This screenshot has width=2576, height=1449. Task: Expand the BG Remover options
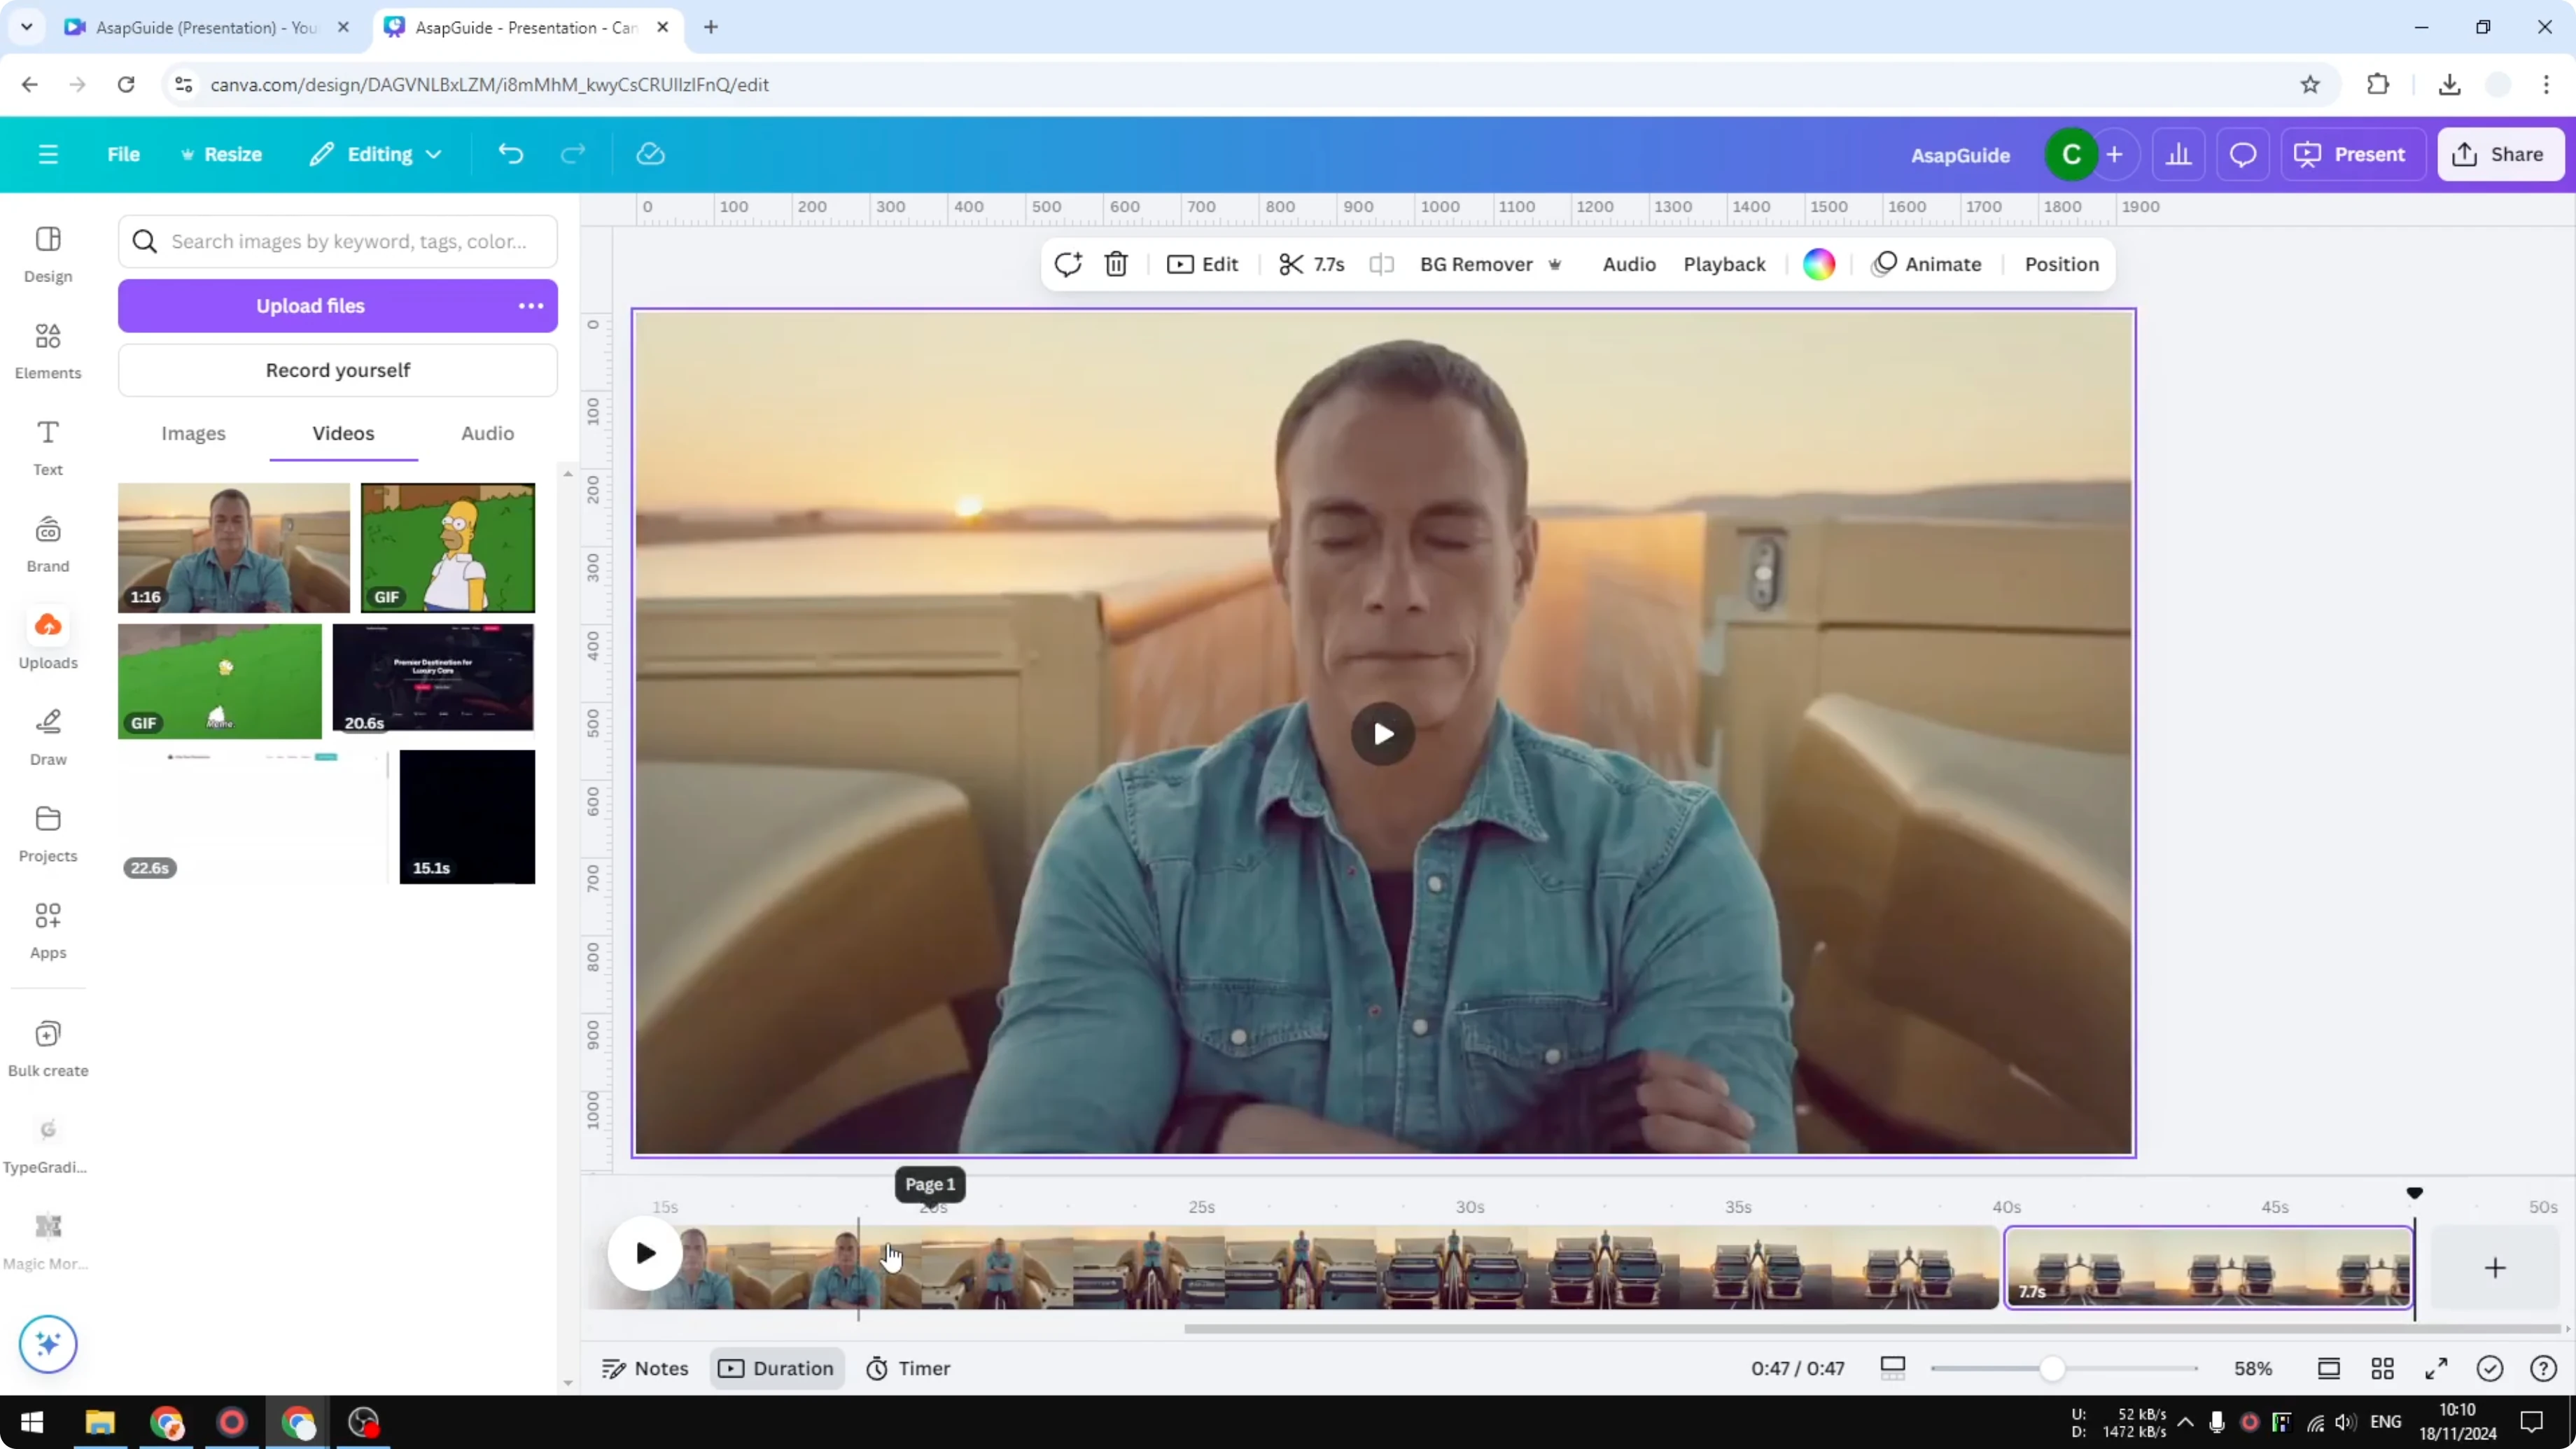click(x=1555, y=264)
